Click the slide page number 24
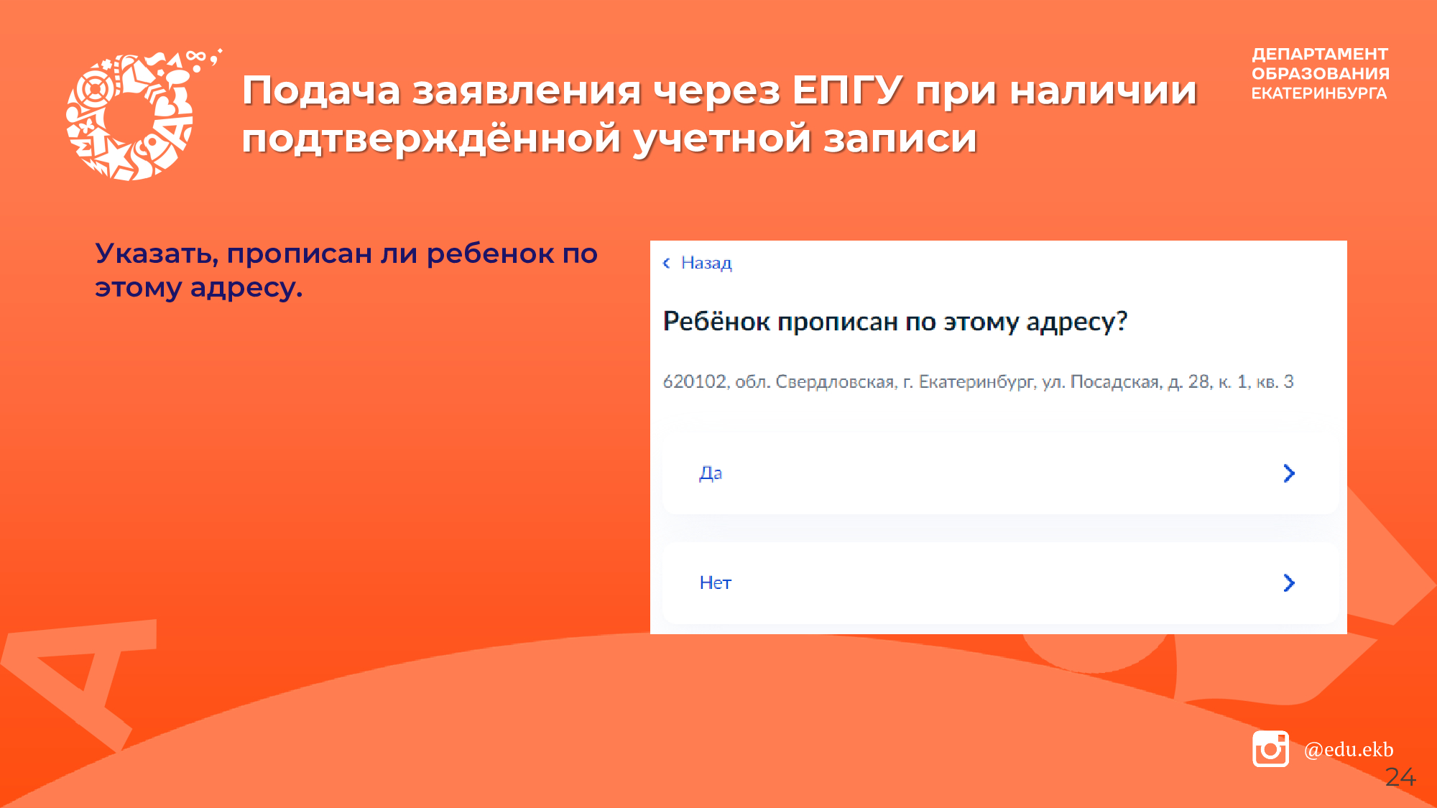 coord(1400,777)
